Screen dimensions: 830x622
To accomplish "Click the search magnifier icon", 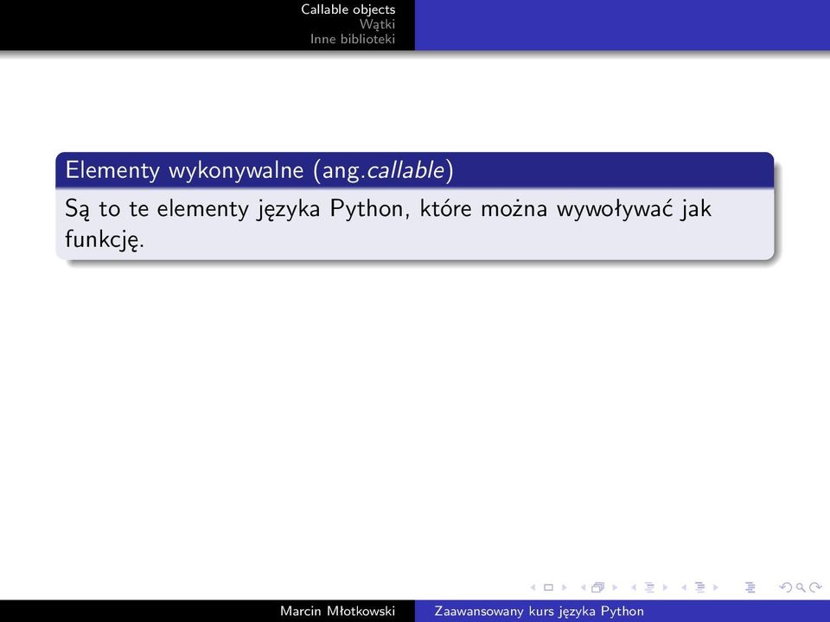I will (801, 587).
